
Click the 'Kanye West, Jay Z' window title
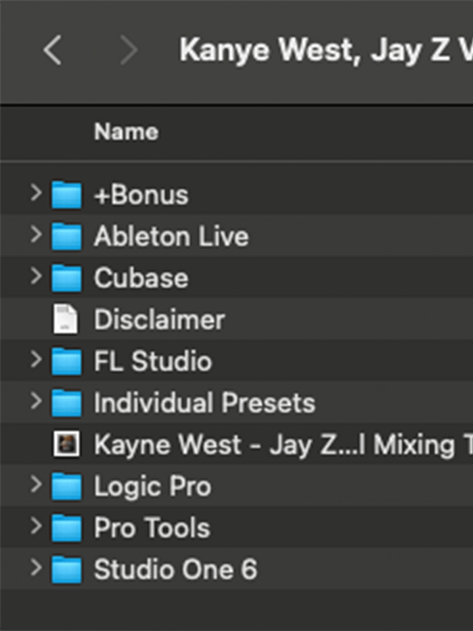[x=327, y=51]
